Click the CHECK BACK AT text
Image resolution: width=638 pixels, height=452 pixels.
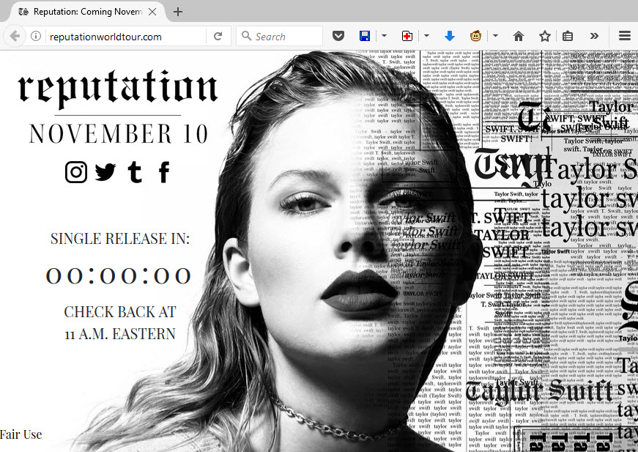tap(120, 311)
